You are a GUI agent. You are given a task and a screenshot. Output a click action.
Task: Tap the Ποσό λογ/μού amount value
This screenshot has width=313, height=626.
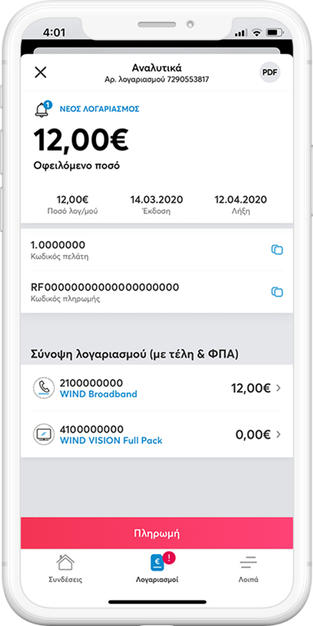point(73,199)
